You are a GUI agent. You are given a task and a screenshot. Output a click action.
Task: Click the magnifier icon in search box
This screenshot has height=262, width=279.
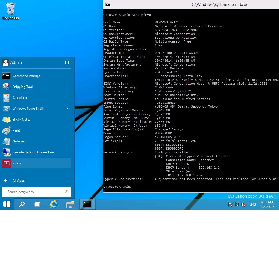[x=67, y=192]
